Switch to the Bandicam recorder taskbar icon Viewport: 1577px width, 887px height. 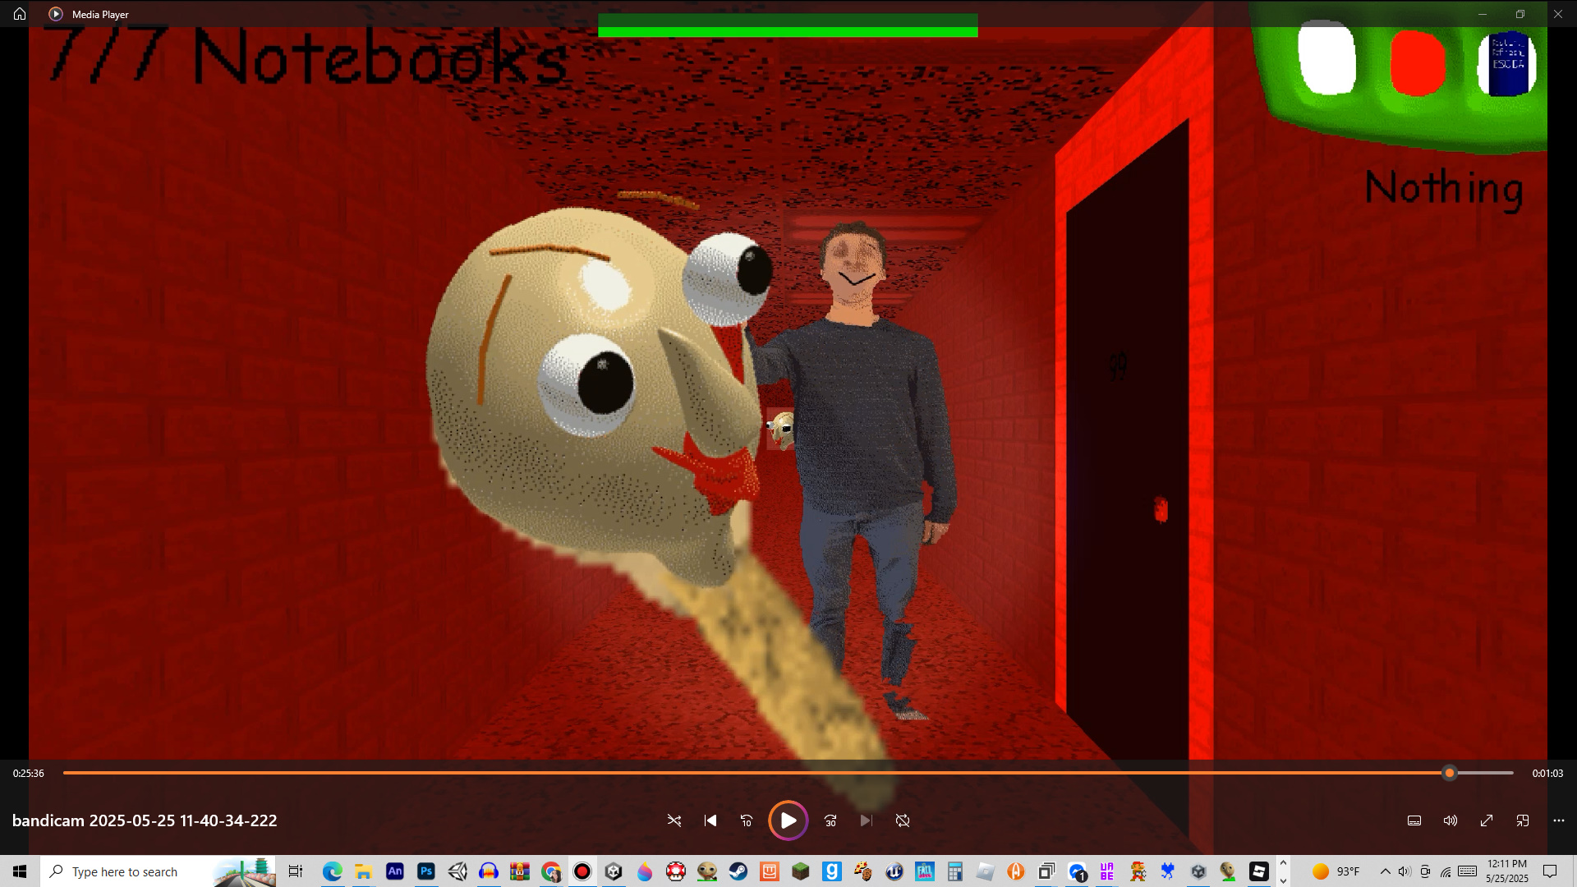pos(582,871)
